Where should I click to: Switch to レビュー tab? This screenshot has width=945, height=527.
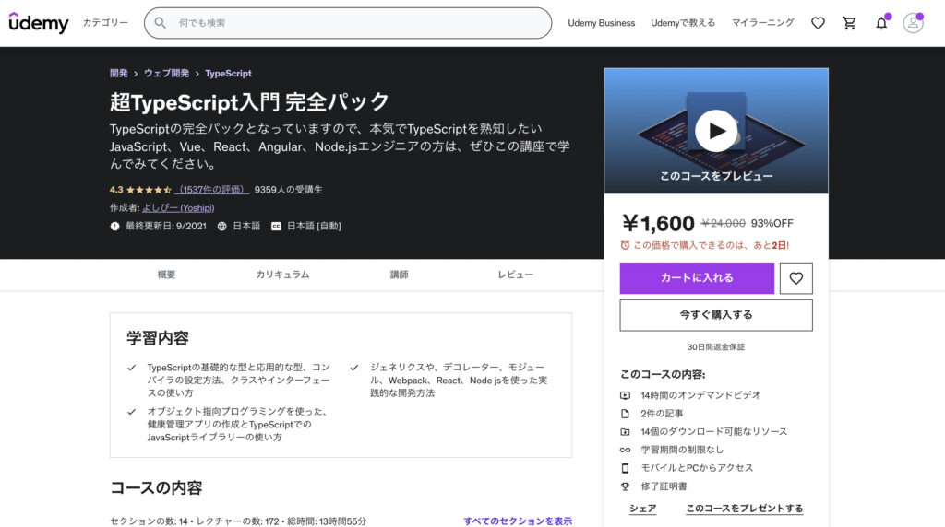pos(515,275)
